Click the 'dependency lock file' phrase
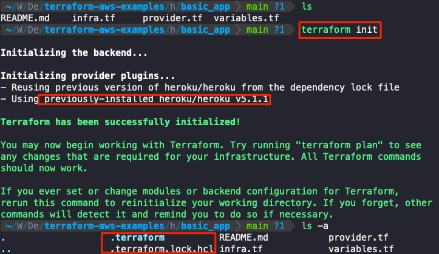The height and width of the screenshot is (254, 439). (x=345, y=88)
